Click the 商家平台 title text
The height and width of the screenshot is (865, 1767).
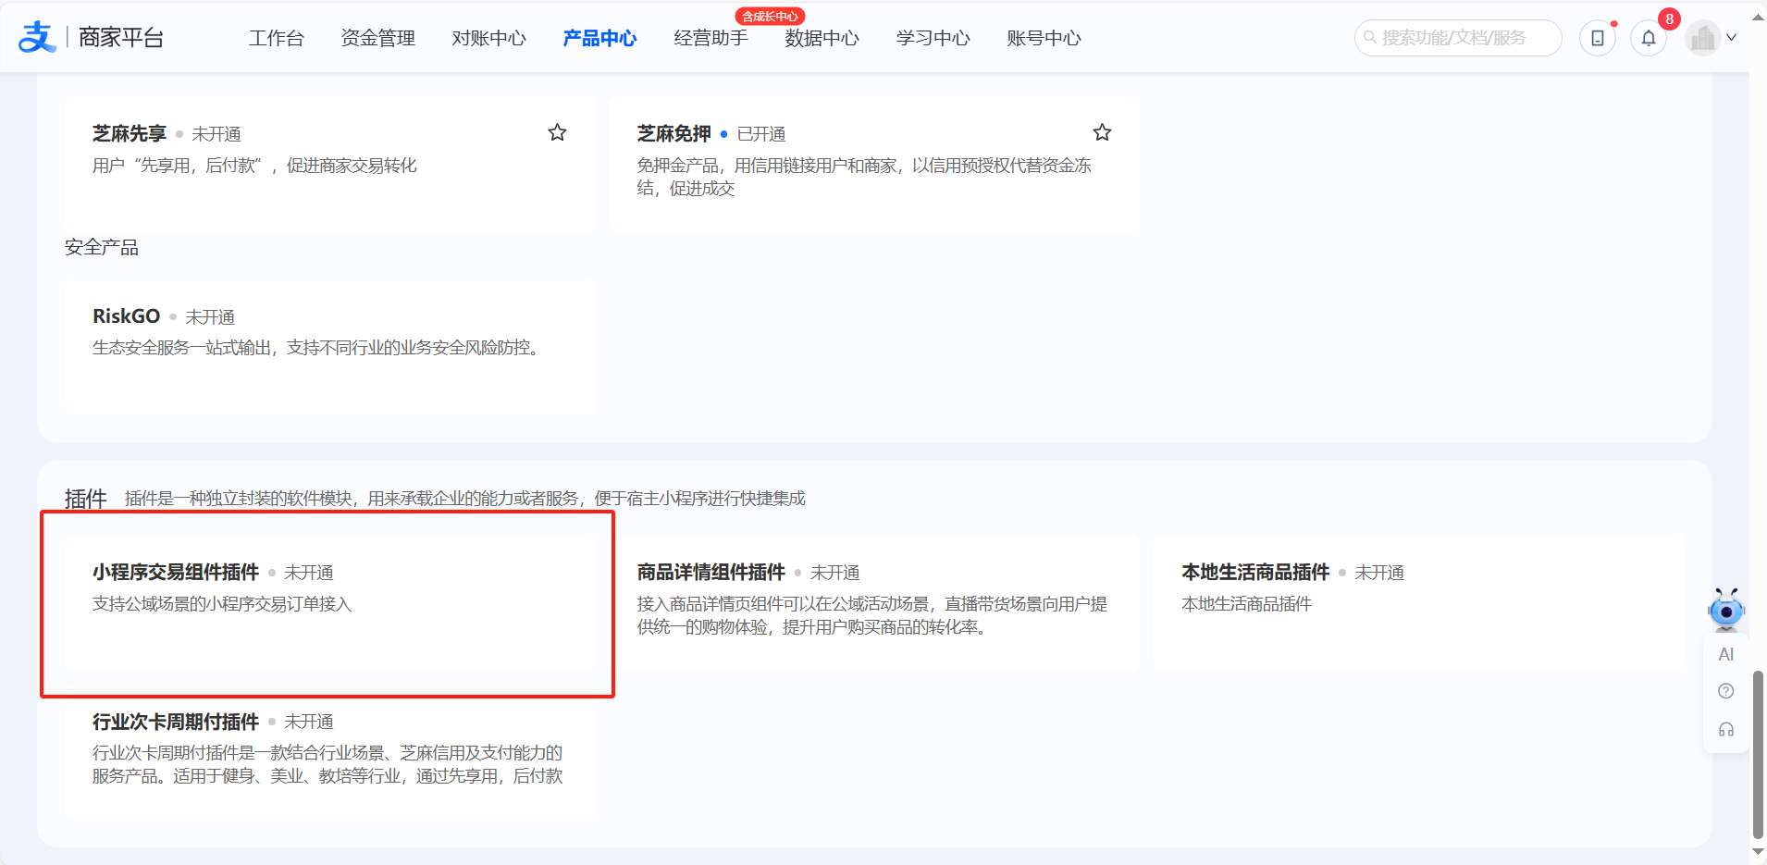[x=121, y=38]
